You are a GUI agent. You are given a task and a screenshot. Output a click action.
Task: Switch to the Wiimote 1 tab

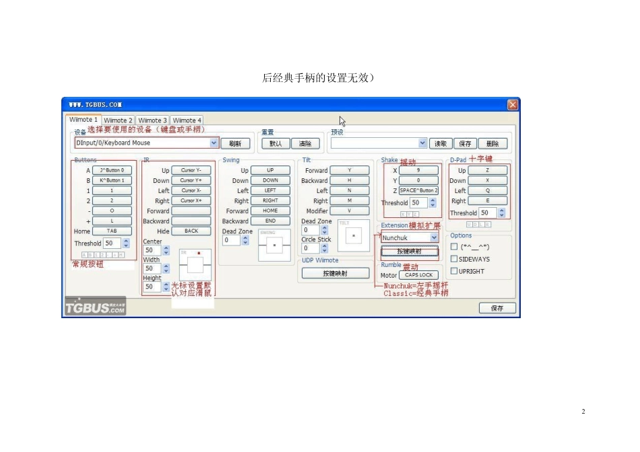[84, 120]
